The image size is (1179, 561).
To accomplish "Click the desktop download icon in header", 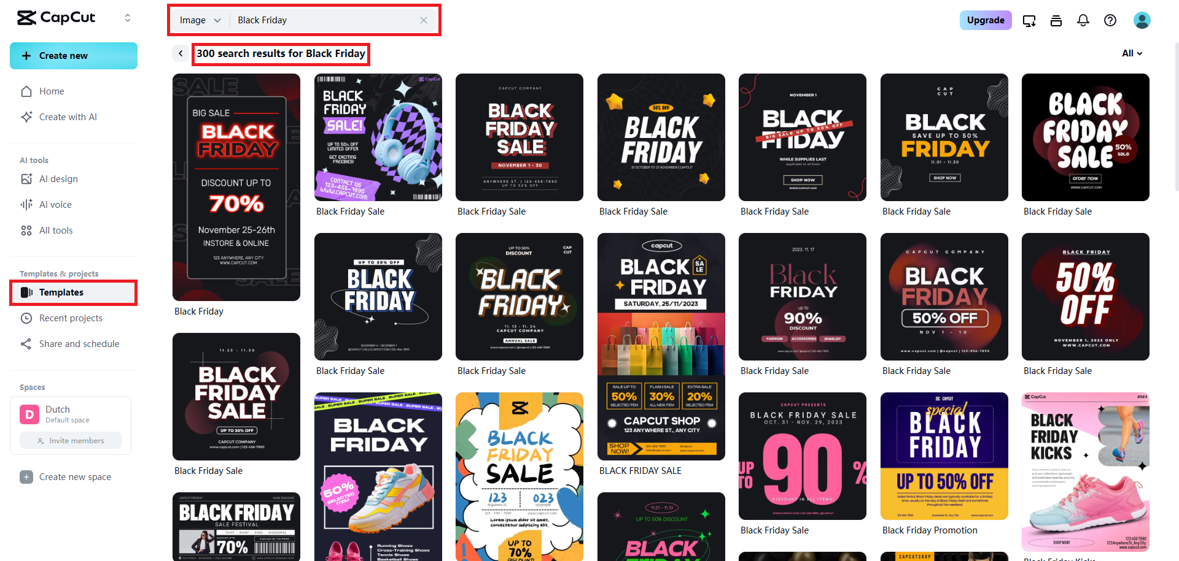I will coord(1029,21).
